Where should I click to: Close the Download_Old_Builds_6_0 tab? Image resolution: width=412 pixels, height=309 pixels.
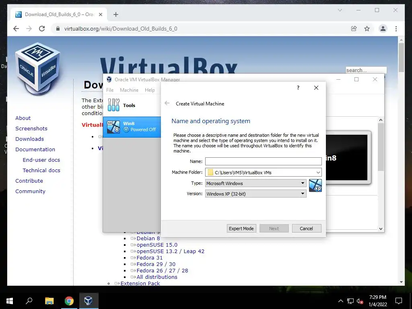(x=100, y=14)
